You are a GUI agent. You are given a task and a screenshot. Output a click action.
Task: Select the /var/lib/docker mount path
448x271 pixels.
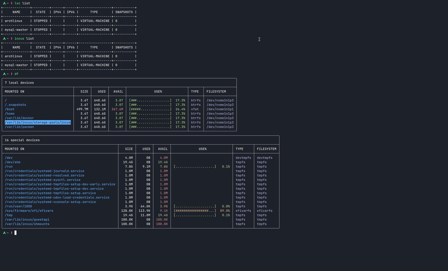pyautogui.click(x=19, y=118)
